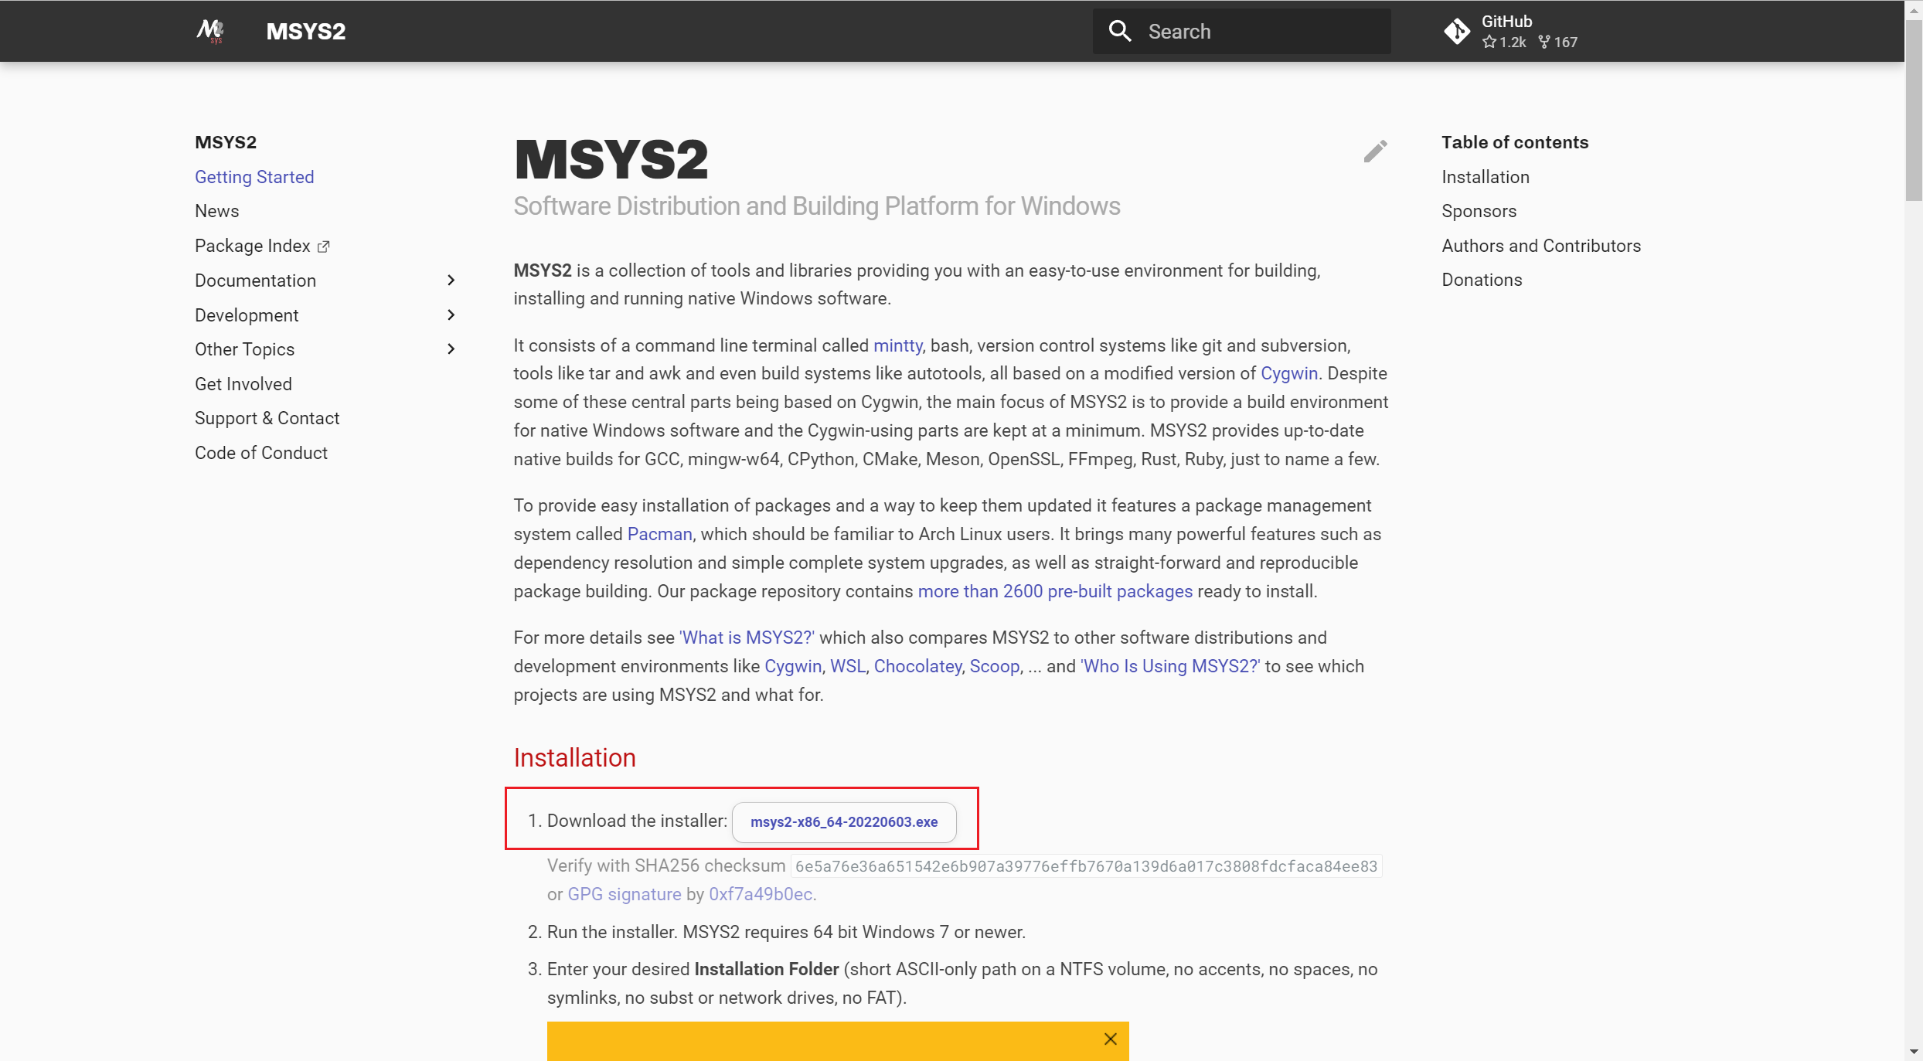This screenshot has width=1923, height=1061.
Task: Jump to Donations in table of contents
Action: (x=1482, y=280)
